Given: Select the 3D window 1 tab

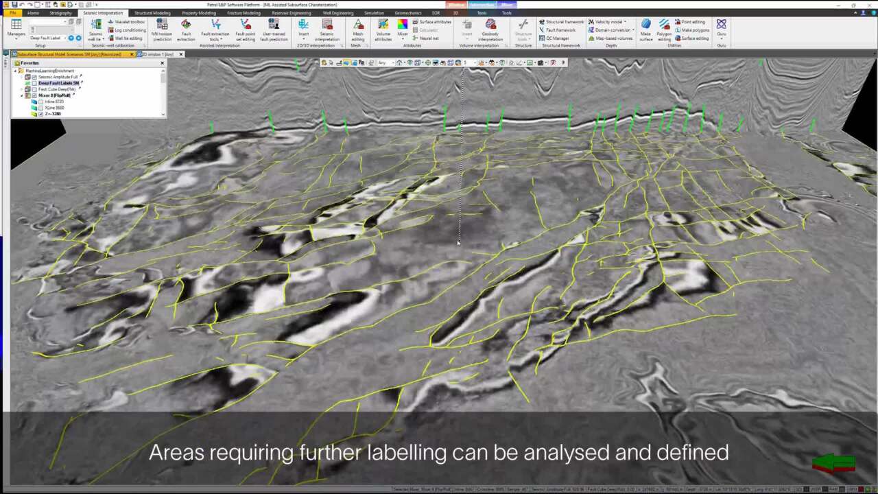Looking at the screenshot, I should pos(156,54).
